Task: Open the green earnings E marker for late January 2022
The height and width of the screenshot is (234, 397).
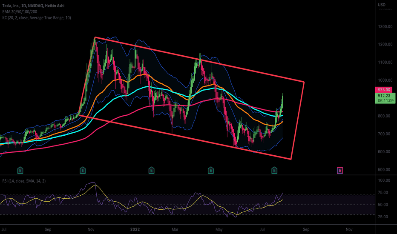Action: coord(151,171)
